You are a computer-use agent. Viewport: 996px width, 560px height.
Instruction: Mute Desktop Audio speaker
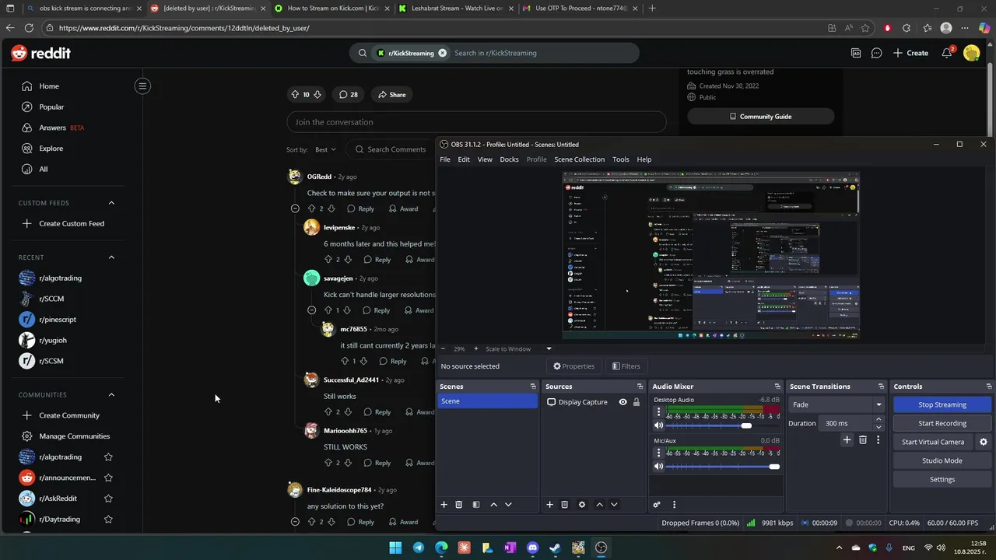658,425
